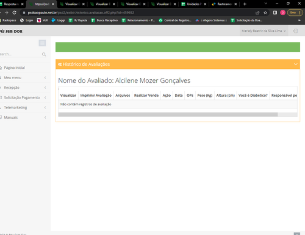
Task: Open the Relacionamento bookmark
Action: click(138, 20)
